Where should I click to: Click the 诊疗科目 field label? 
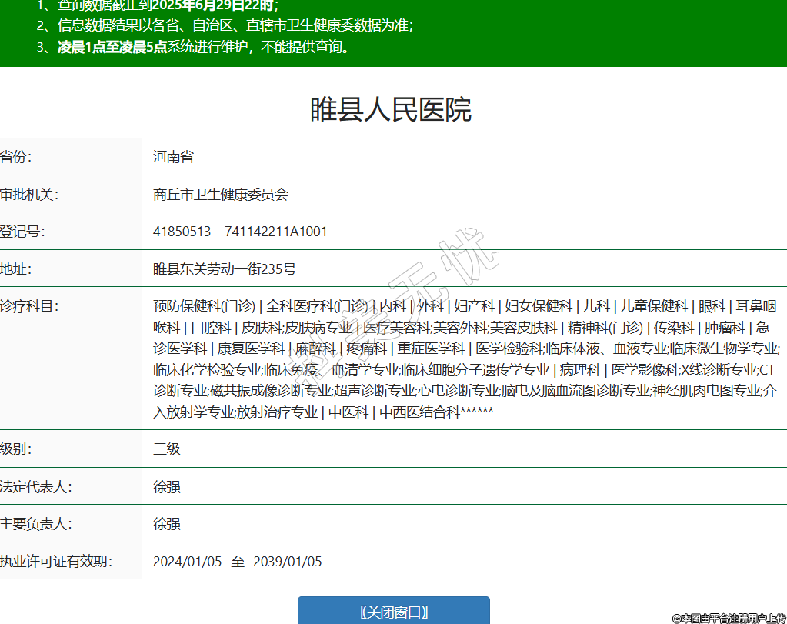click(28, 306)
